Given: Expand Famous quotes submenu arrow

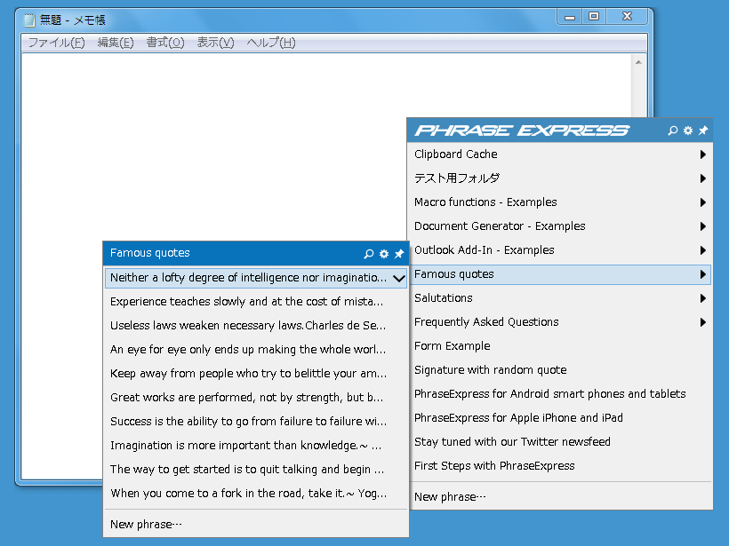Looking at the screenshot, I should click(x=703, y=274).
